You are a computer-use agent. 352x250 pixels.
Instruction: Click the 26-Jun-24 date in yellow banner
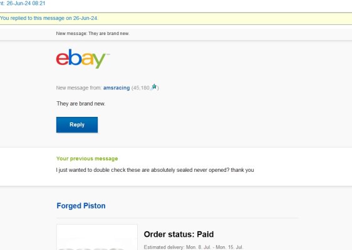(x=86, y=18)
